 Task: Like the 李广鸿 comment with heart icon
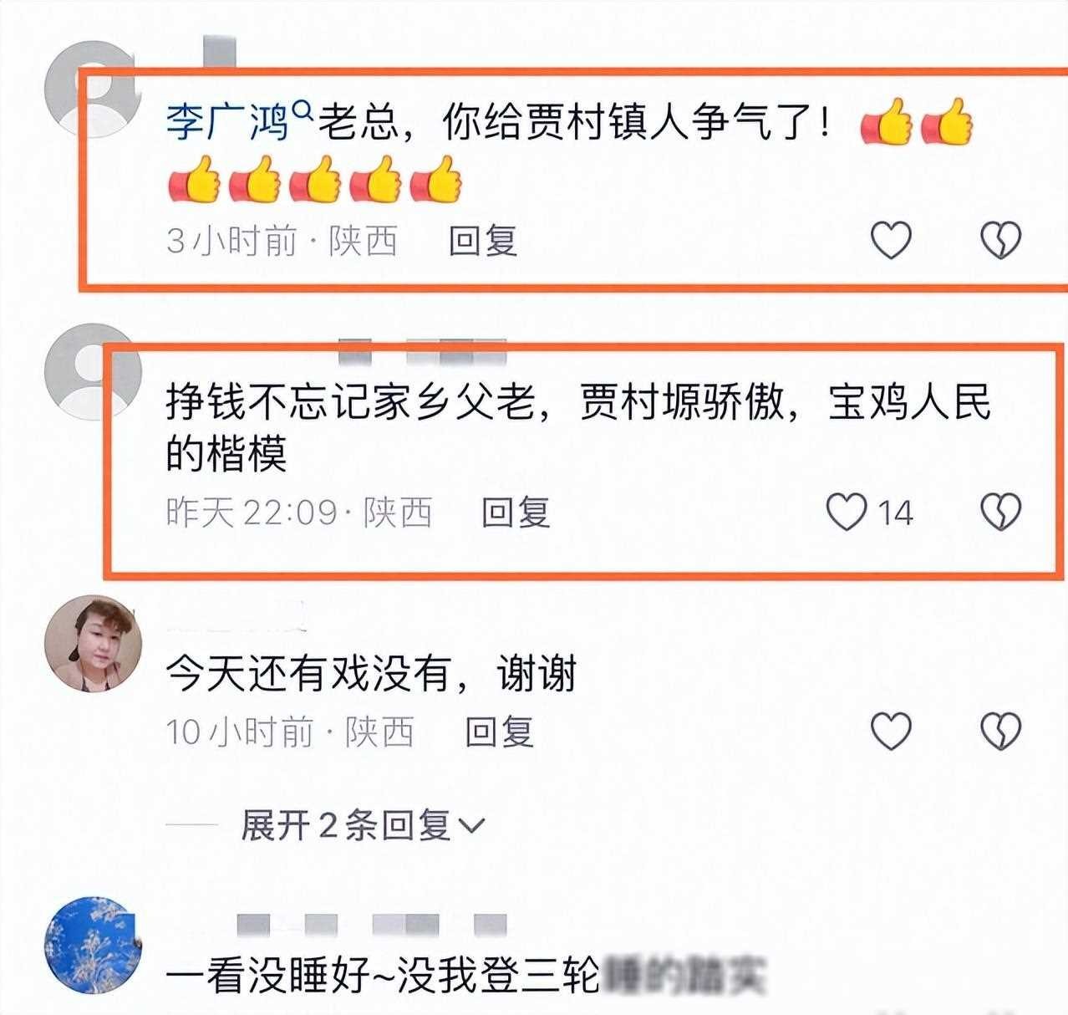[891, 241]
